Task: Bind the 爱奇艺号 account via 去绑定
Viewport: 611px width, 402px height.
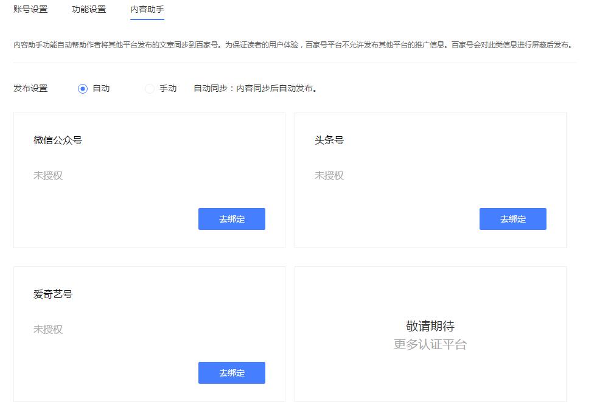Action: (232, 373)
